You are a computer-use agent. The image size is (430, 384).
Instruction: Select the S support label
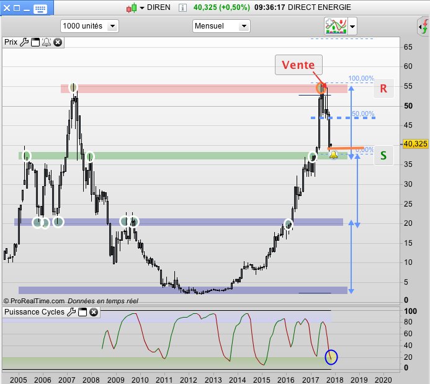coord(383,156)
